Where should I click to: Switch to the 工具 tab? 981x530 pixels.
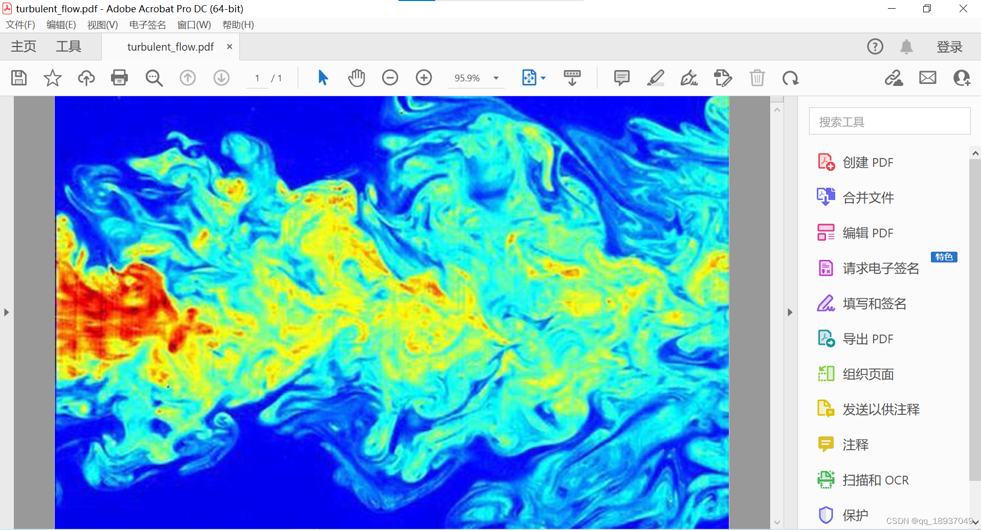click(x=69, y=47)
